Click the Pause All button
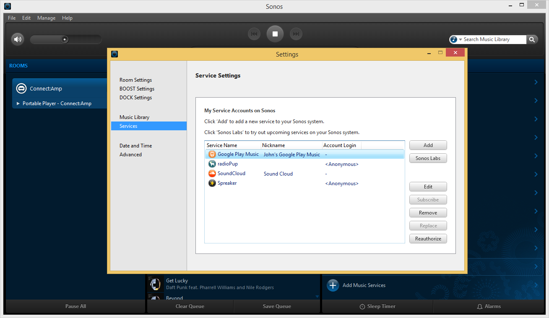Screen dimensions: 549x318 click(75, 306)
